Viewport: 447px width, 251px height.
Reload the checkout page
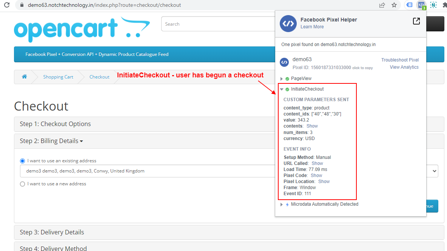(7, 5)
